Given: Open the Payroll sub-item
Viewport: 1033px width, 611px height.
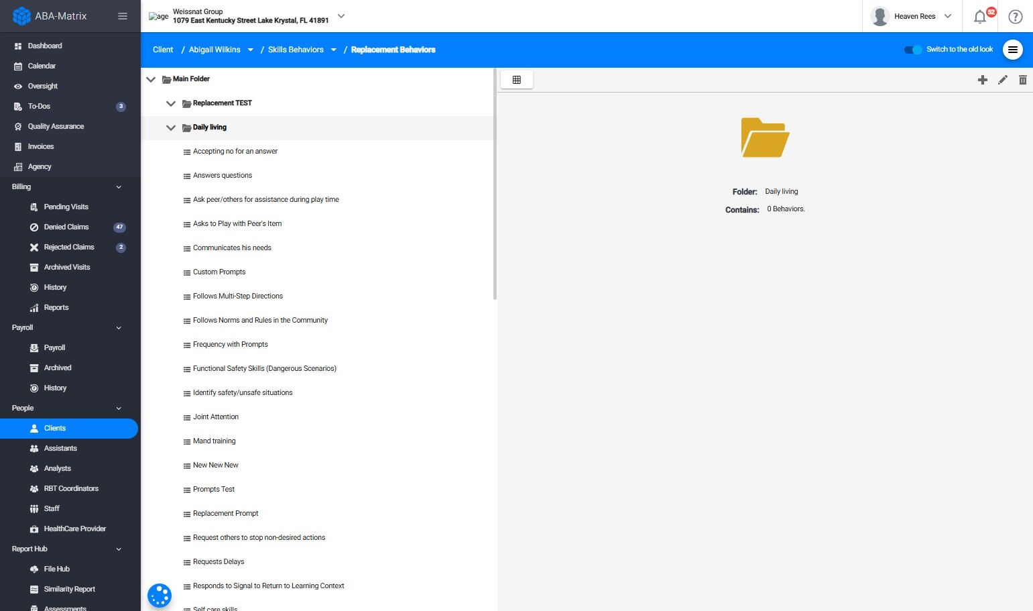Looking at the screenshot, I should coord(54,347).
